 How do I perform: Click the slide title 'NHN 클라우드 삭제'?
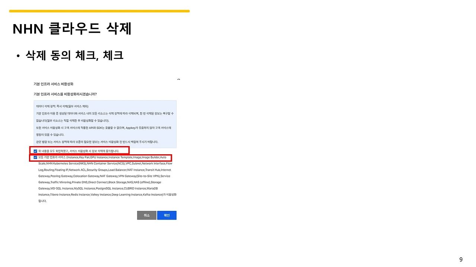[x=72, y=29]
